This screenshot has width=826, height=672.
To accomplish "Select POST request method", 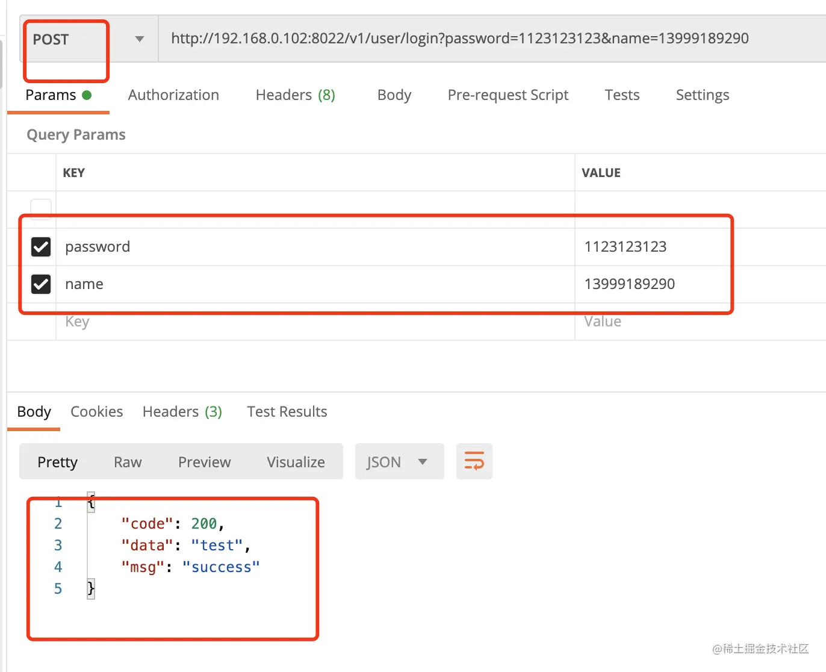I will 51,40.
